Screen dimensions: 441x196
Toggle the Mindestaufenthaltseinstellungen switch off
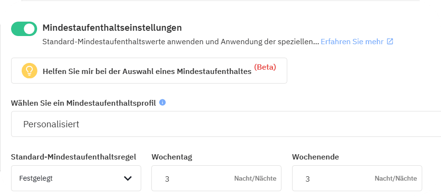point(24,29)
